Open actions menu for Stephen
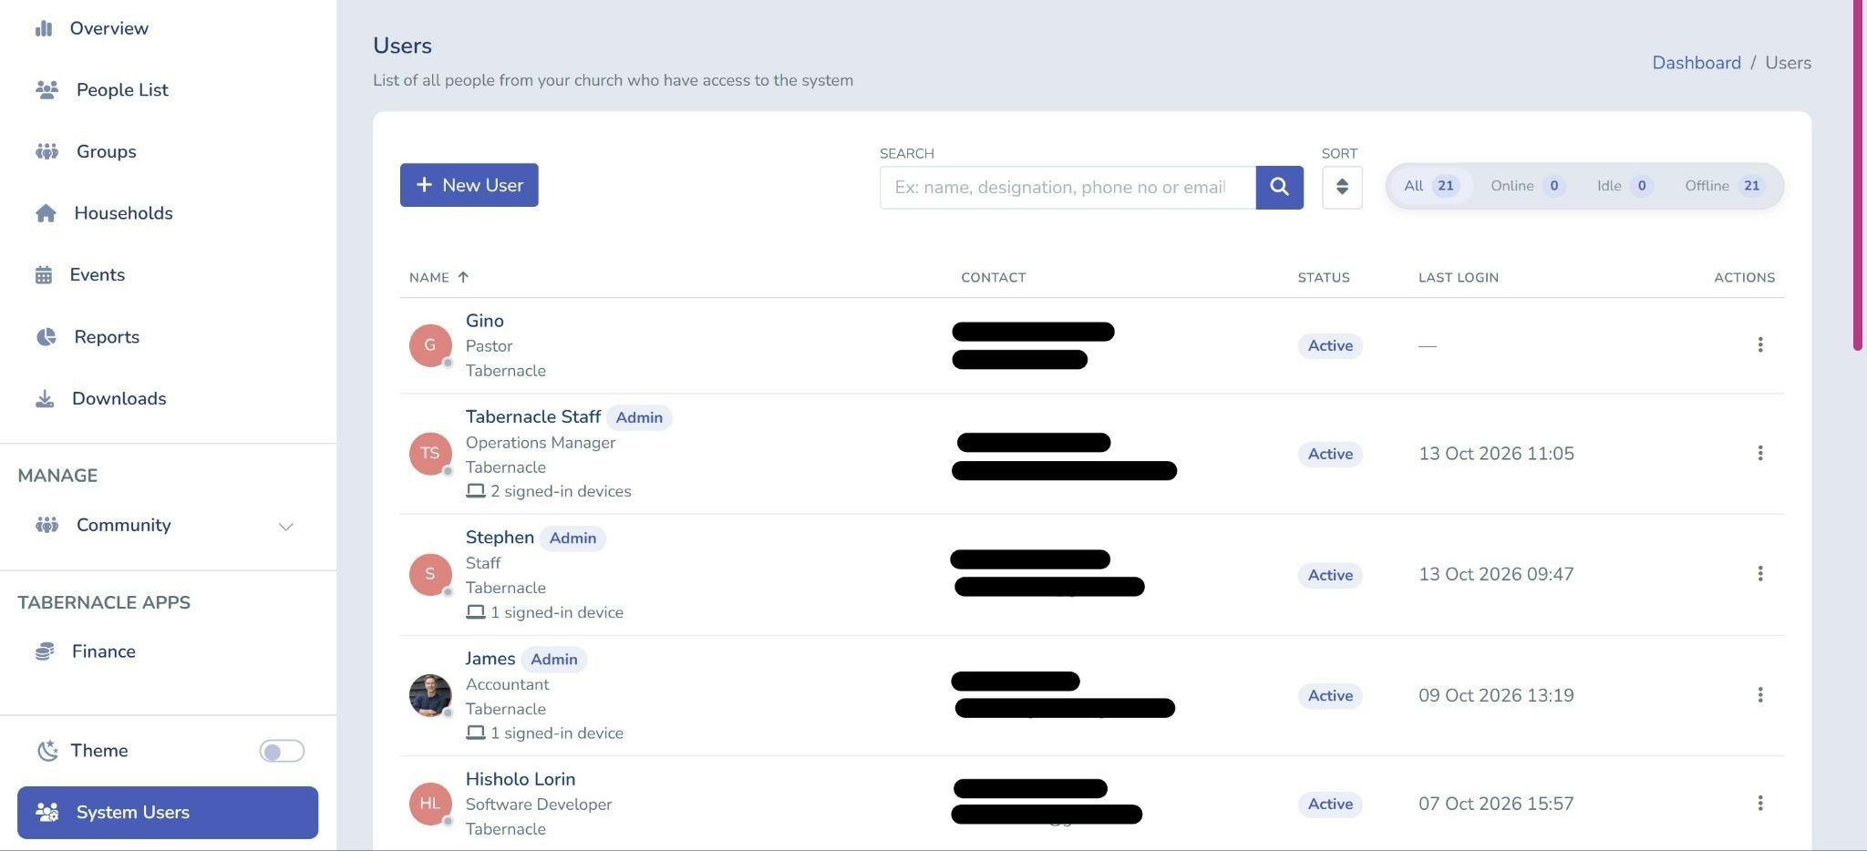The height and width of the screenshot is (851, 1867). (x=1759, y=573)
